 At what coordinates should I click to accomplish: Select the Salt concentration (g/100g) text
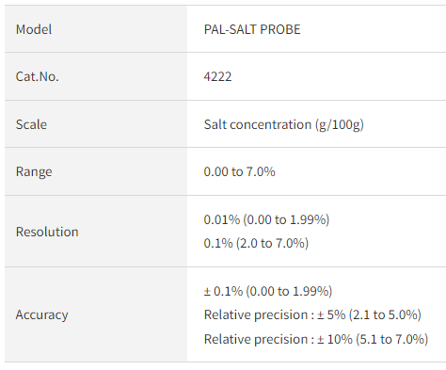[x=284, y=124]
